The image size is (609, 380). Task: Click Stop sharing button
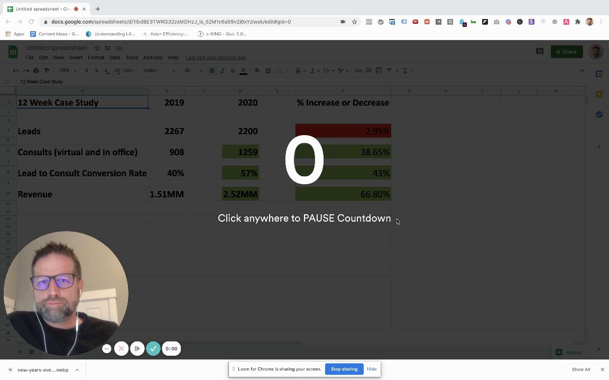[344, 369]
